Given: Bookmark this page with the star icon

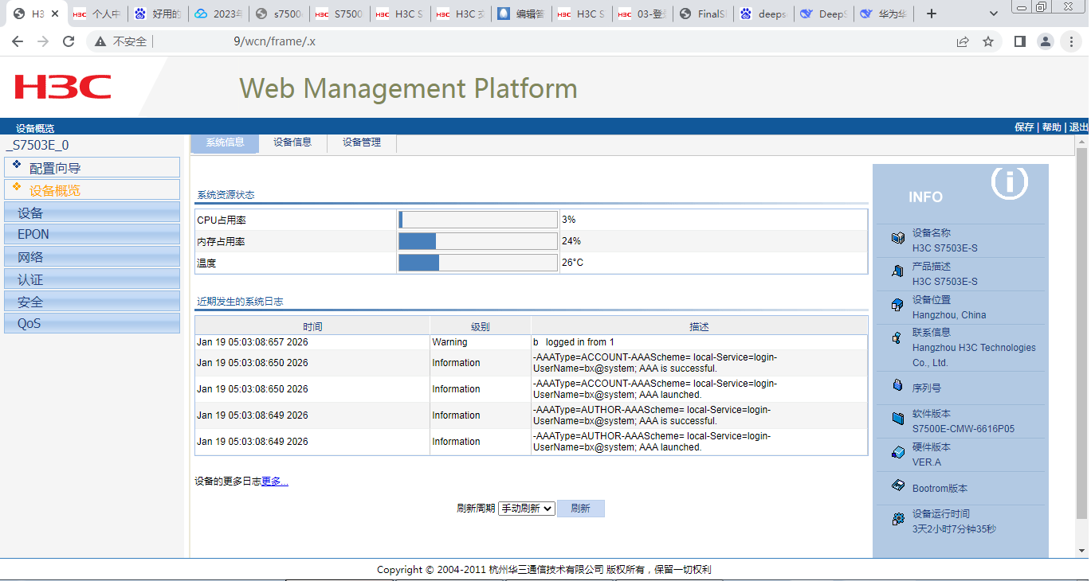Looking at the screenshot, I should [988, 41].
